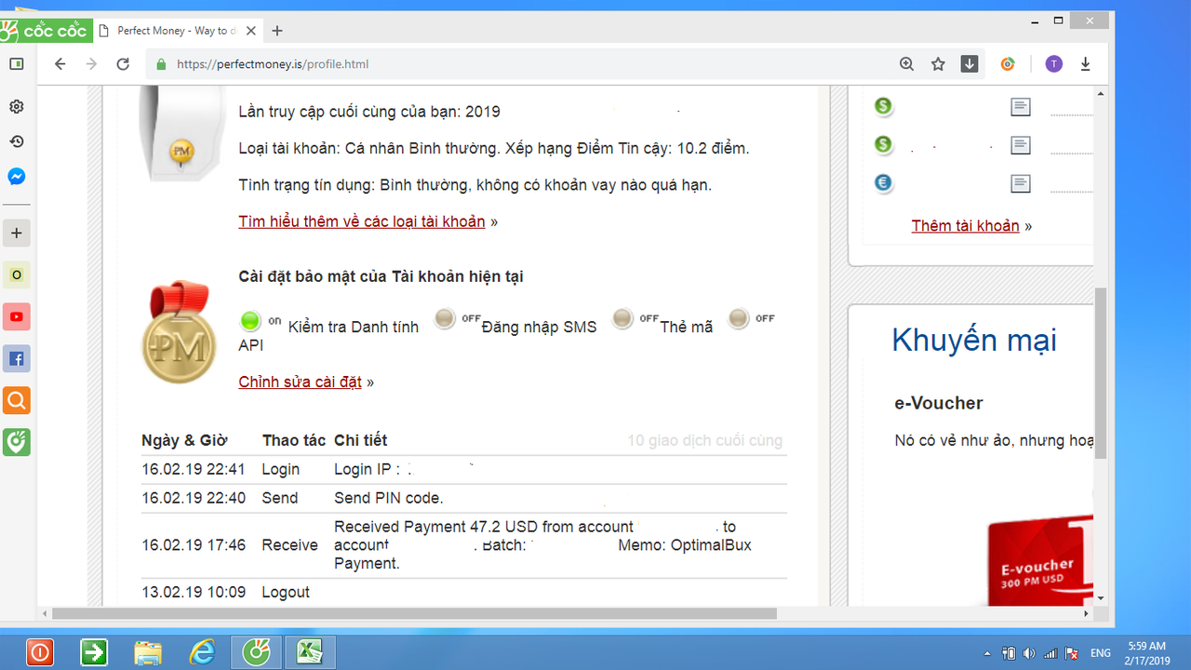The height and width of the screenshot is (670, 1191).
Task: Open Messenger from the sidebar
Action: coord(16,177)
